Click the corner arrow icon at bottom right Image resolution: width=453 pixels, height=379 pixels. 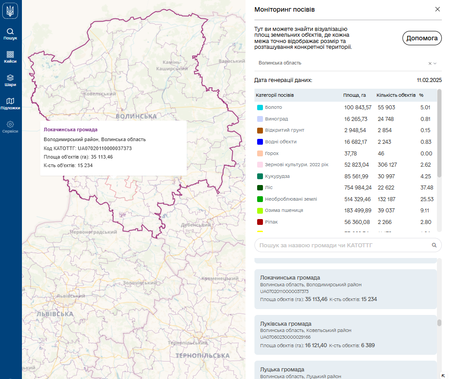(443, 376)
